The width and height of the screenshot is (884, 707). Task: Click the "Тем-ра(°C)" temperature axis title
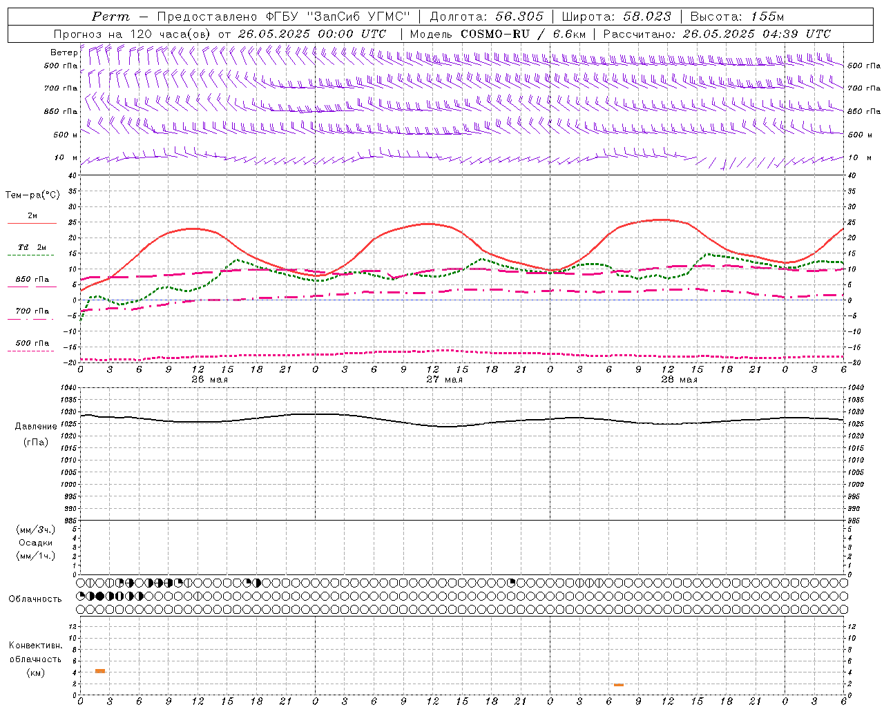(x=32, y=195)
